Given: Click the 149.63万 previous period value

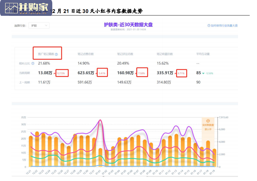Looking at the screenshot, I should coord(124,82).
